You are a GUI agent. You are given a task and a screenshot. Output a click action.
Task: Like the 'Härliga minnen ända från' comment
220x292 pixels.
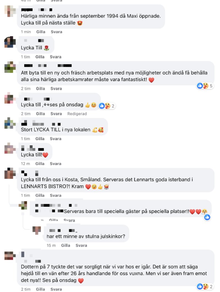[41, 32]
